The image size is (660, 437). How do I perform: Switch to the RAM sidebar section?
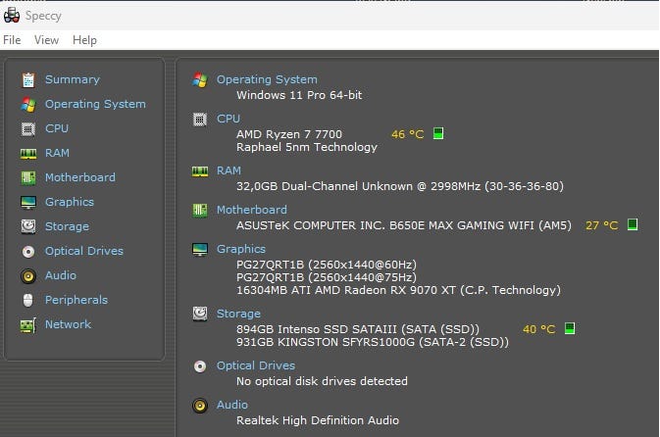(57, 153)
